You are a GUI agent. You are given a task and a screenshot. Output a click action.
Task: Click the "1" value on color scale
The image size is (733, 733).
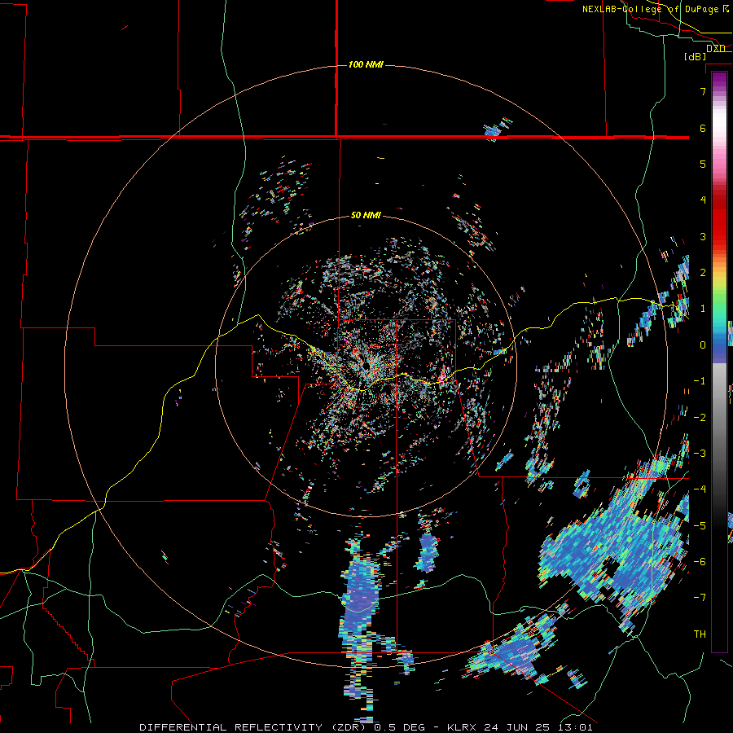[x=703, y=309]
